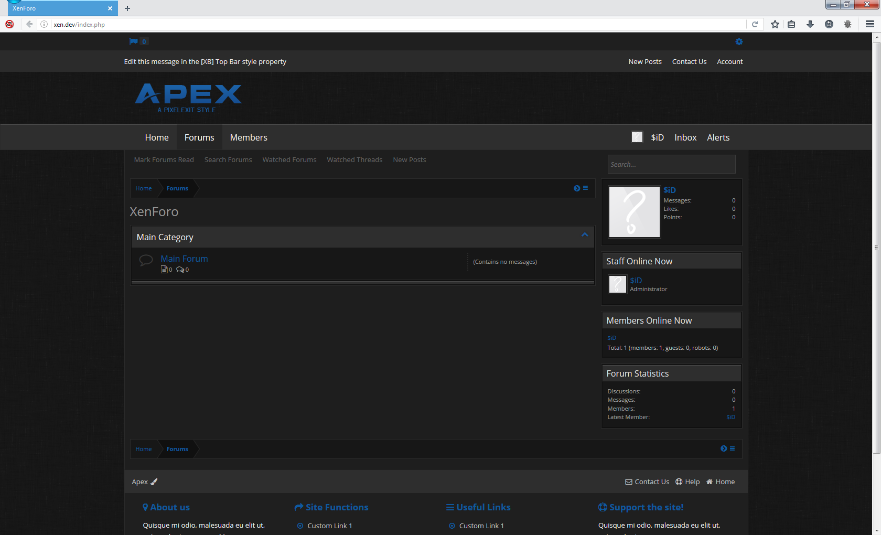Click the vertical page scrollbar
The width and height of the screenshot is (881, 535).
(x=876, y=247)
